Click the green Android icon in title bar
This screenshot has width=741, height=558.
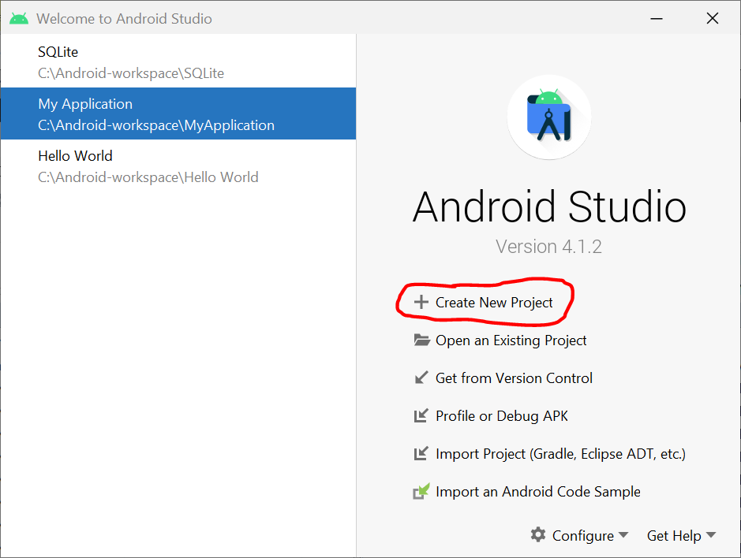pyautogui.click(x=19, y=18)
